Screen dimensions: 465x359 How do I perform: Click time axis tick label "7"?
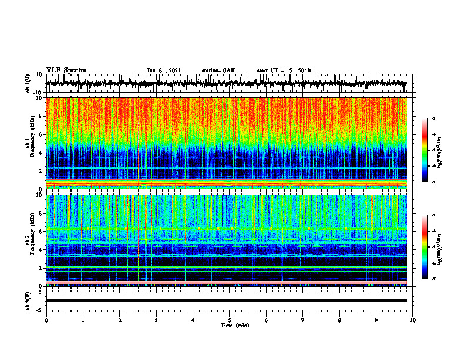point(303,320)
